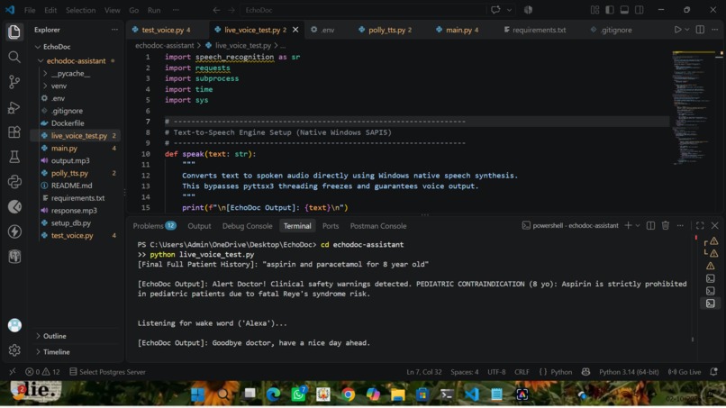Customize layout icon in title bar
Screen dimensions: 726x408
[x=595, y=10]
